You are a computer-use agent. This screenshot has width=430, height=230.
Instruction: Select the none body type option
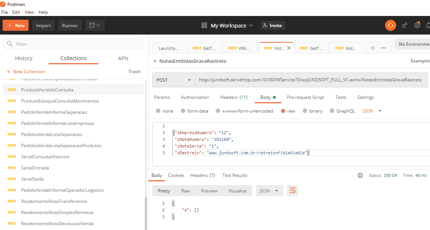[159, 111]
